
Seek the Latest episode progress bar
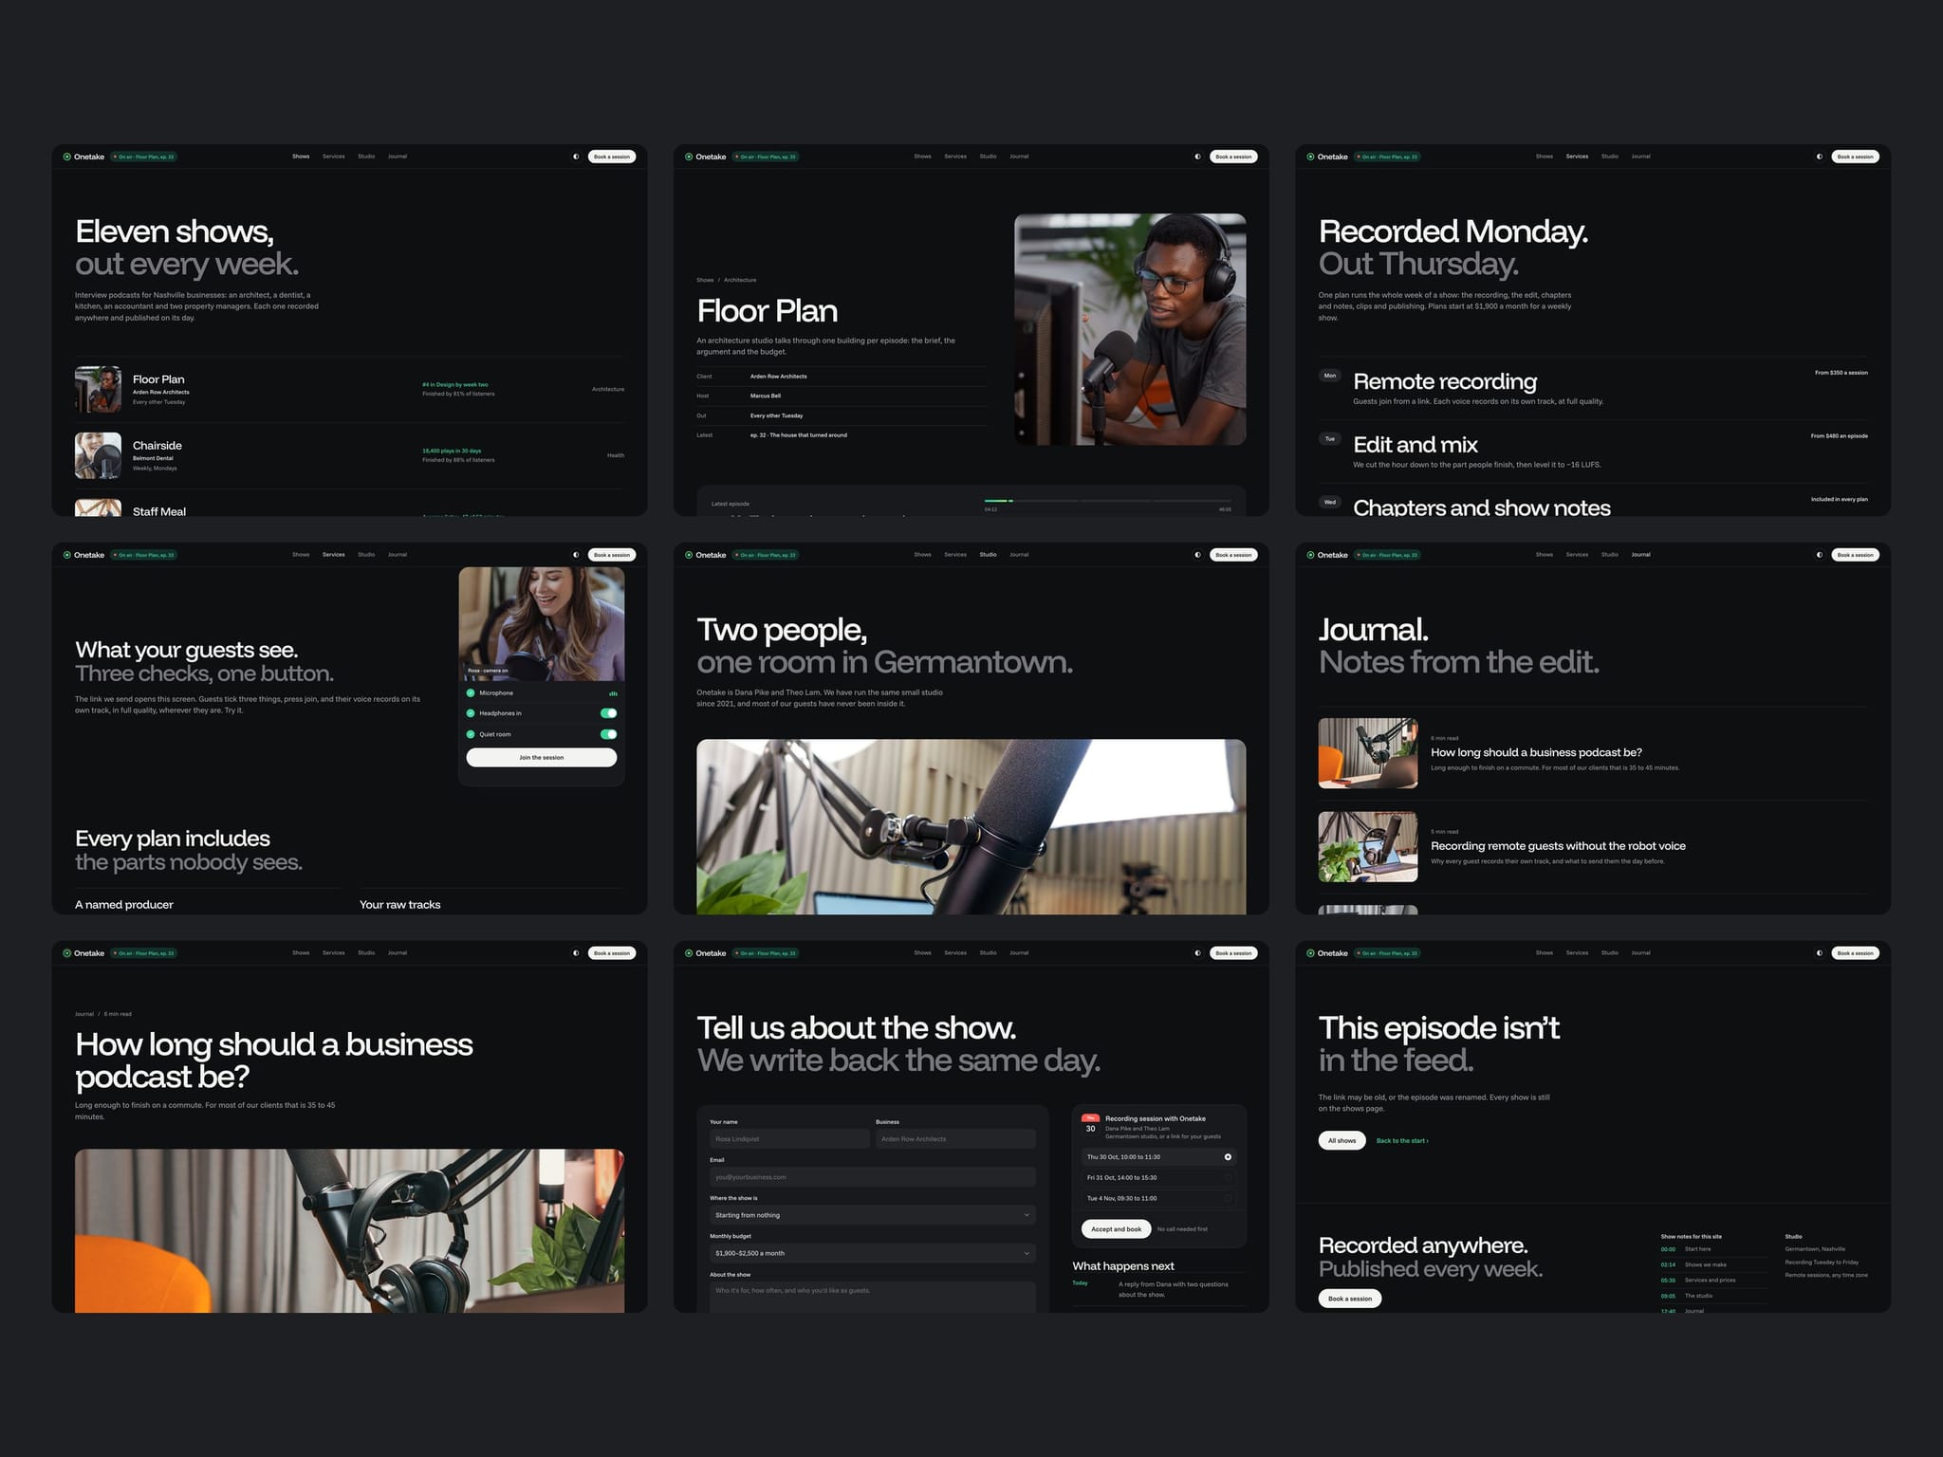tap(1108, 500)
